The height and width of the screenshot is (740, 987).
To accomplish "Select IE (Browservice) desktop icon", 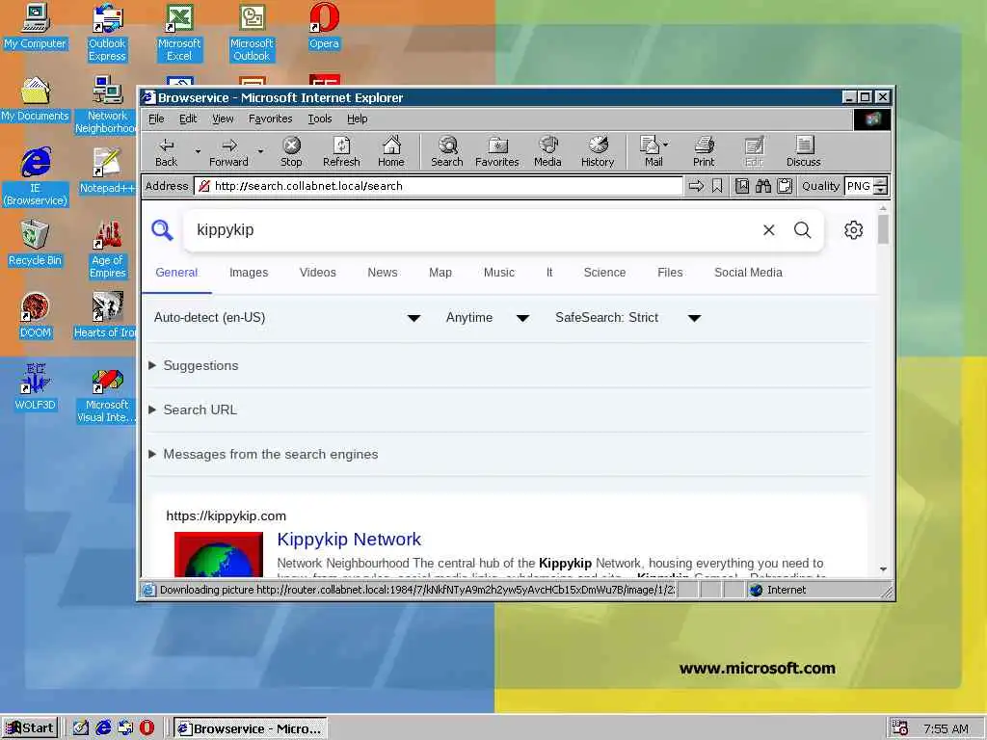I will [x=35, y=177].
